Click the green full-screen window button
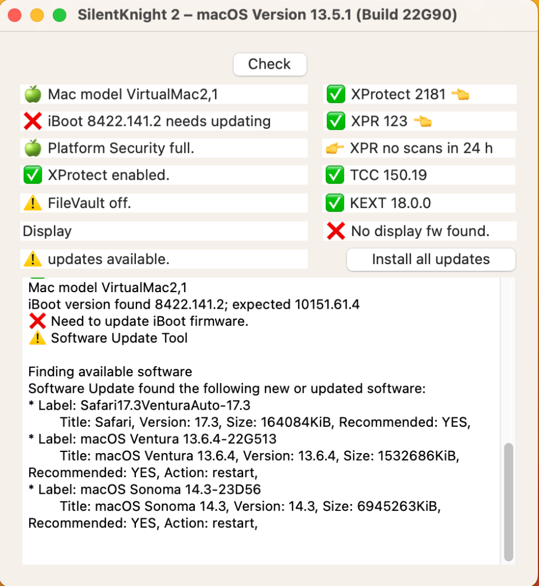 (59, 15)
